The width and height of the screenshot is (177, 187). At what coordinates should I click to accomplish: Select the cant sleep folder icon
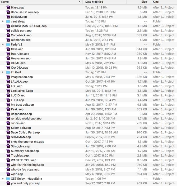pos(8,21)
